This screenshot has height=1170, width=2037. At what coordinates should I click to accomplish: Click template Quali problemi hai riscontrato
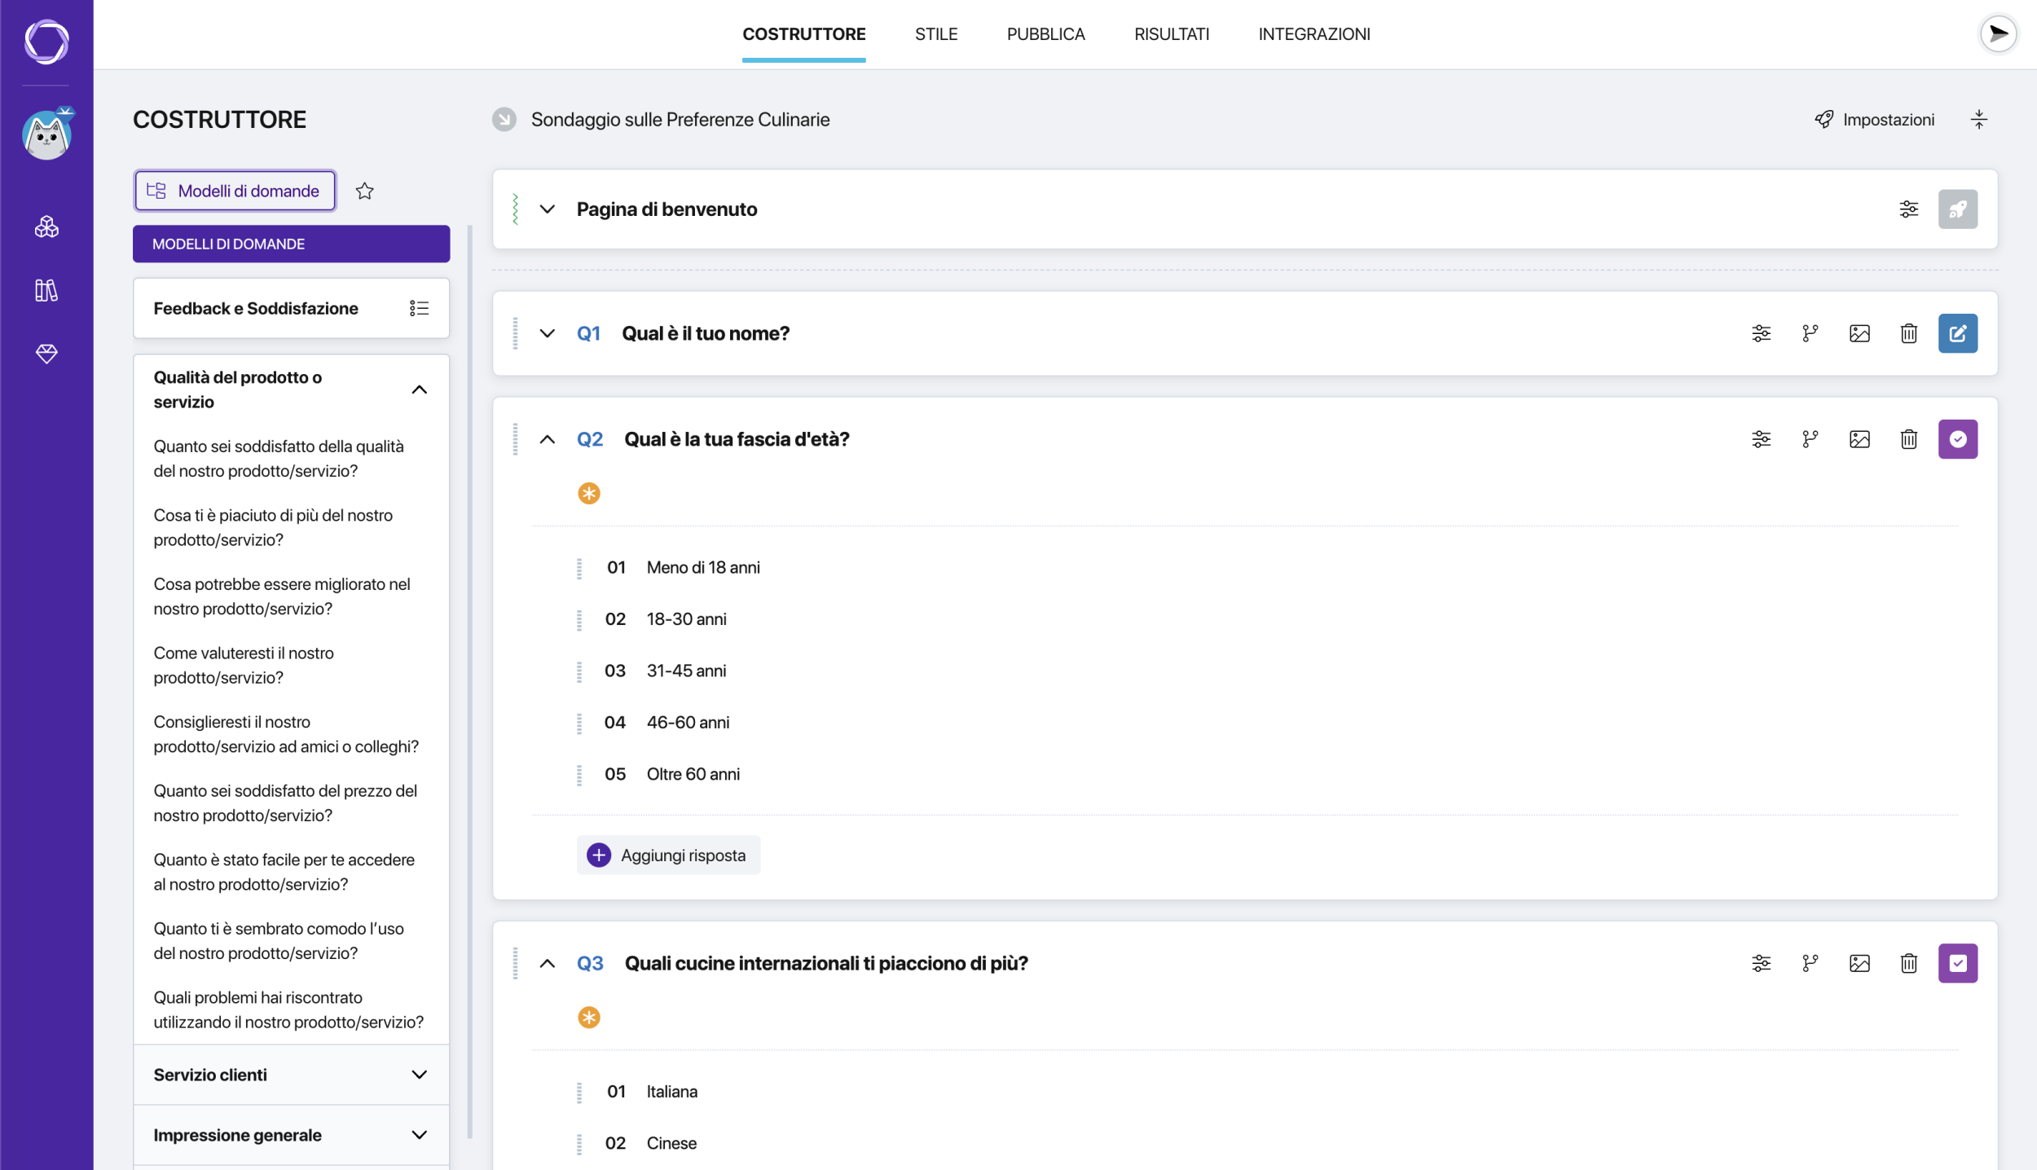[288, 1009]
